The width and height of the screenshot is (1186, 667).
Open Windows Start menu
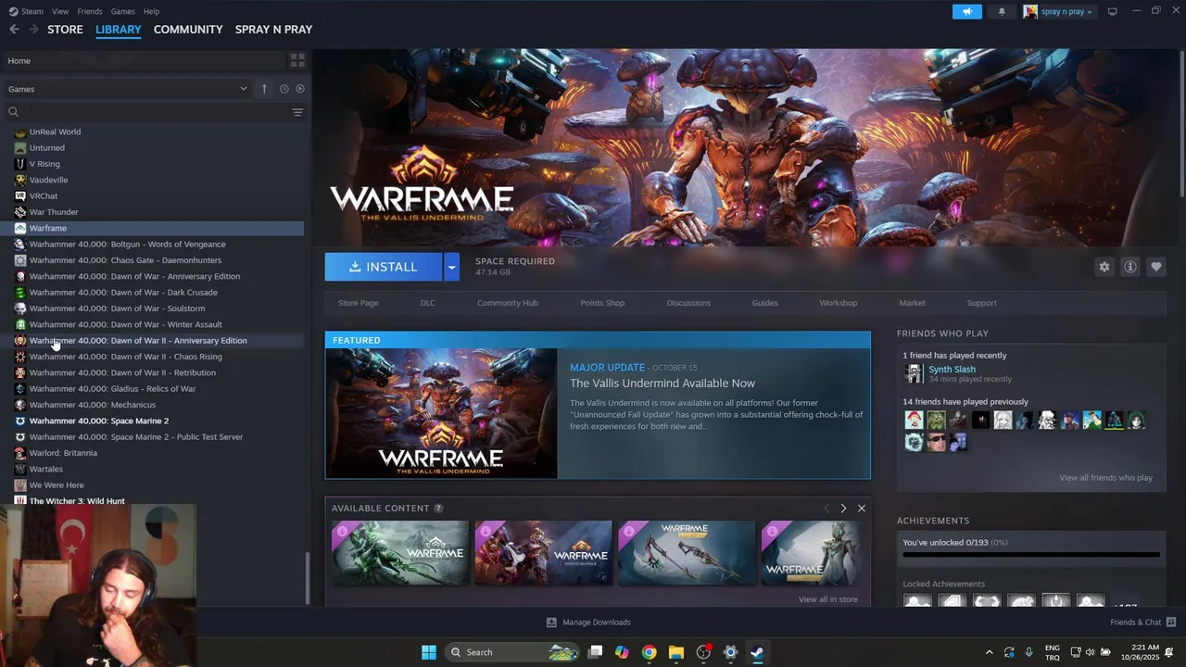click(x=429, y=652)
